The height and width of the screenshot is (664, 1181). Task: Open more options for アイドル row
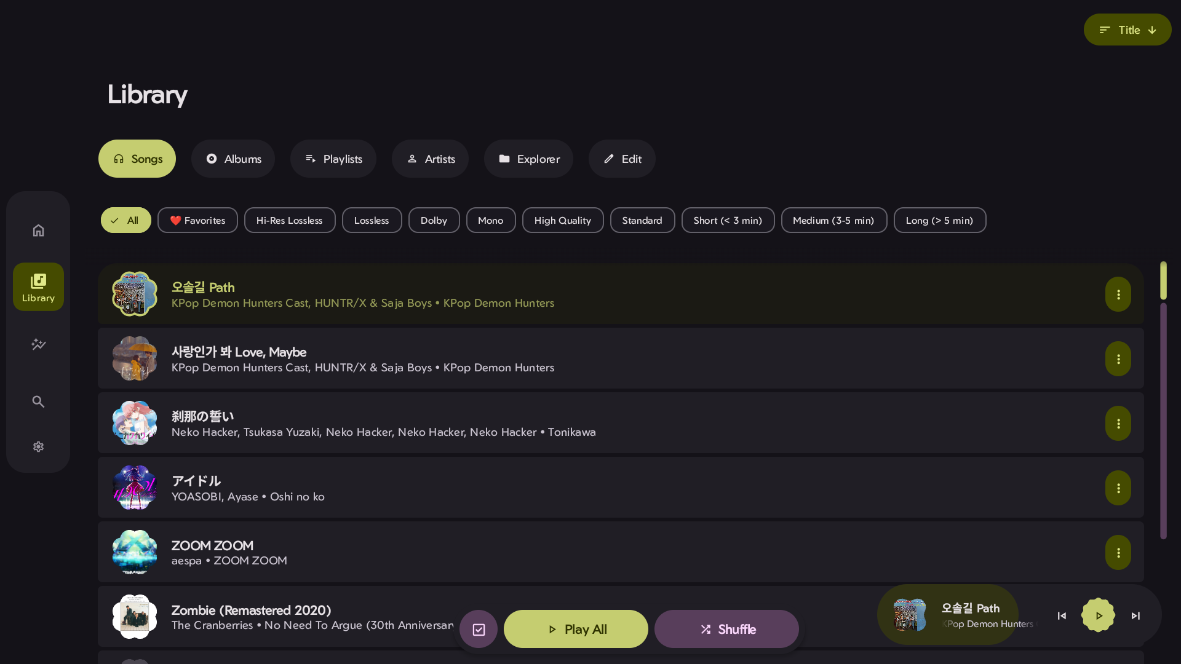1118,488
